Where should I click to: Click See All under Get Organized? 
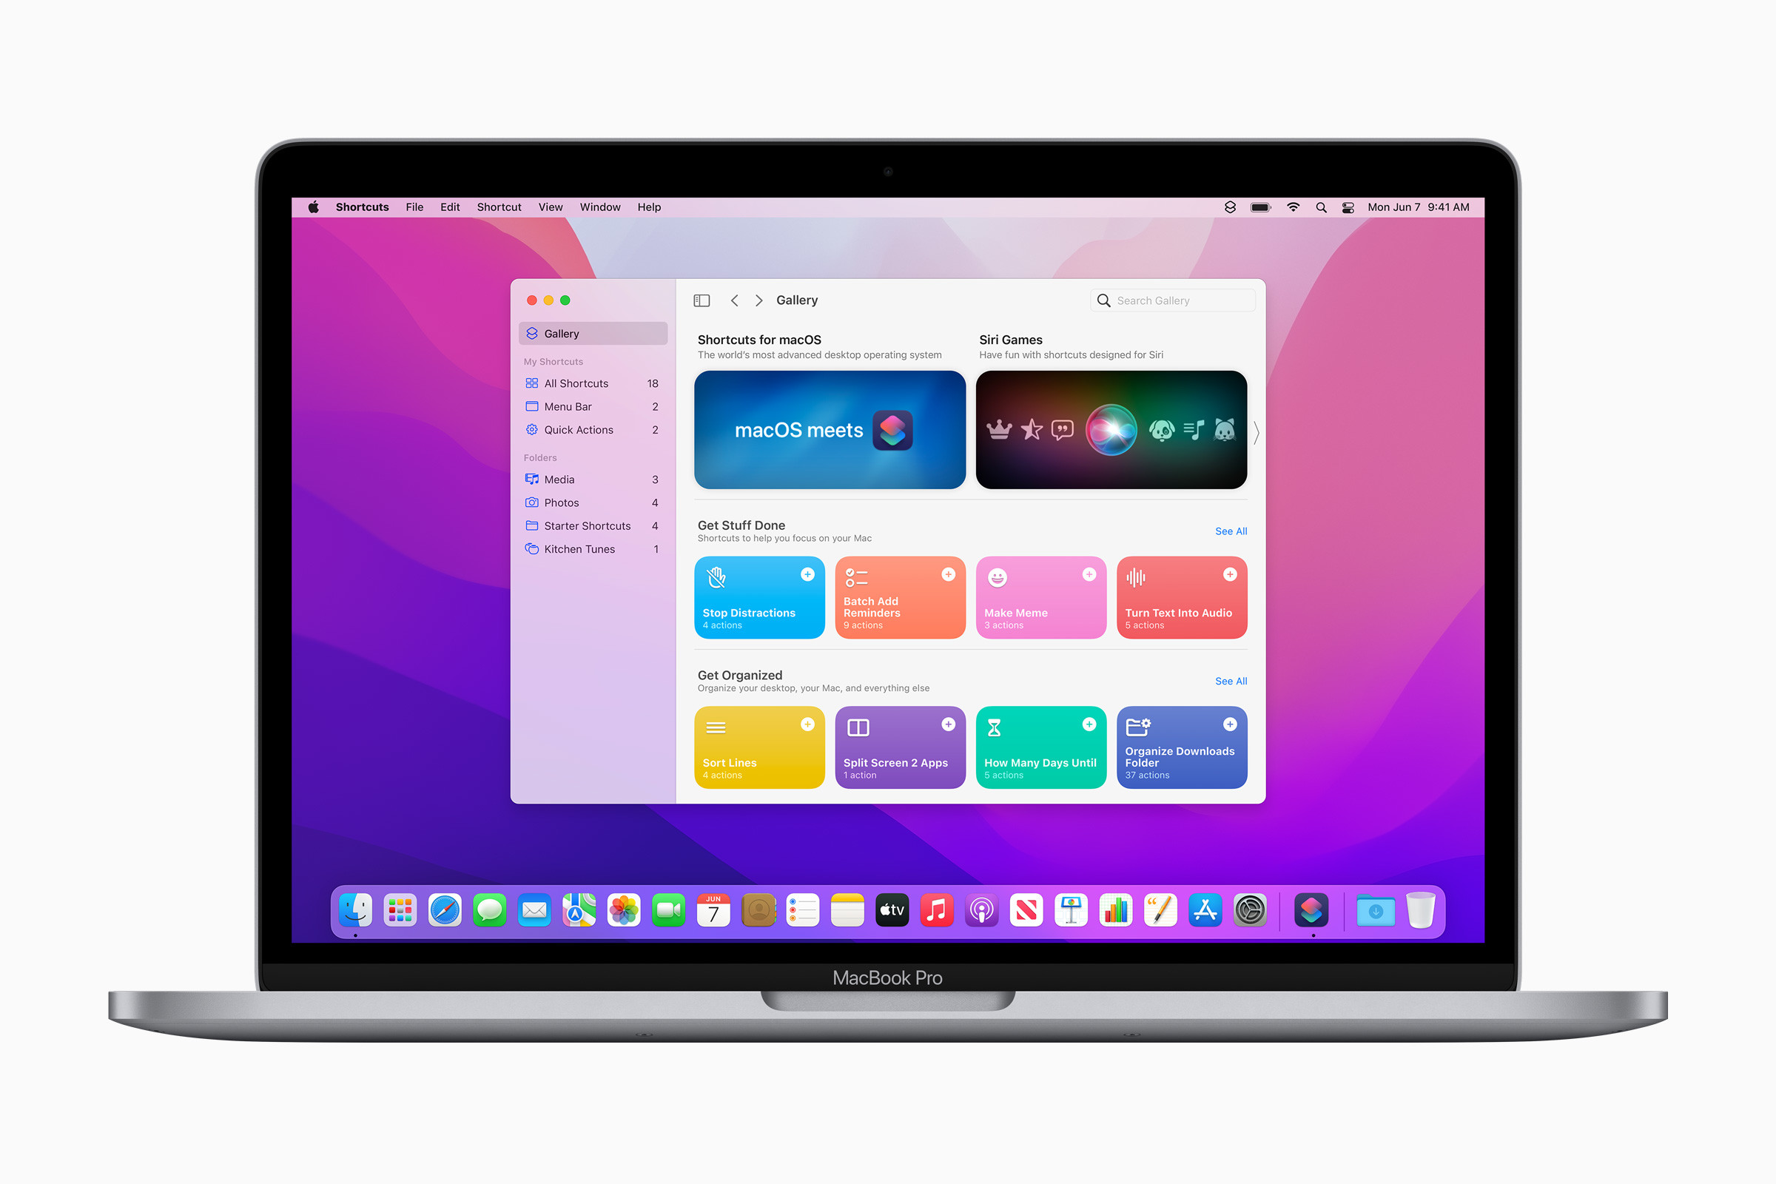(1230, 681)
